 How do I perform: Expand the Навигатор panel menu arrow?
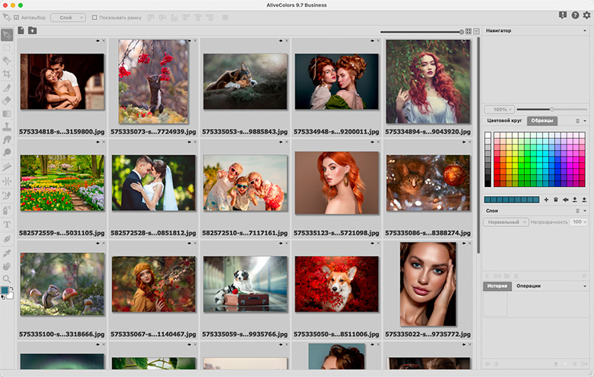pos(584,30)
